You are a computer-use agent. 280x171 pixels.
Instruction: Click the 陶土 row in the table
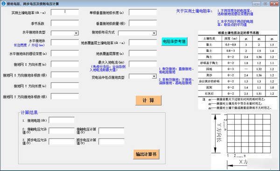pyautogui.click(x=238, y=57)
